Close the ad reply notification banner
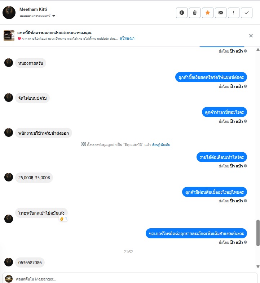This screenshot has width=260, height=283. click(x=251, y=36)
